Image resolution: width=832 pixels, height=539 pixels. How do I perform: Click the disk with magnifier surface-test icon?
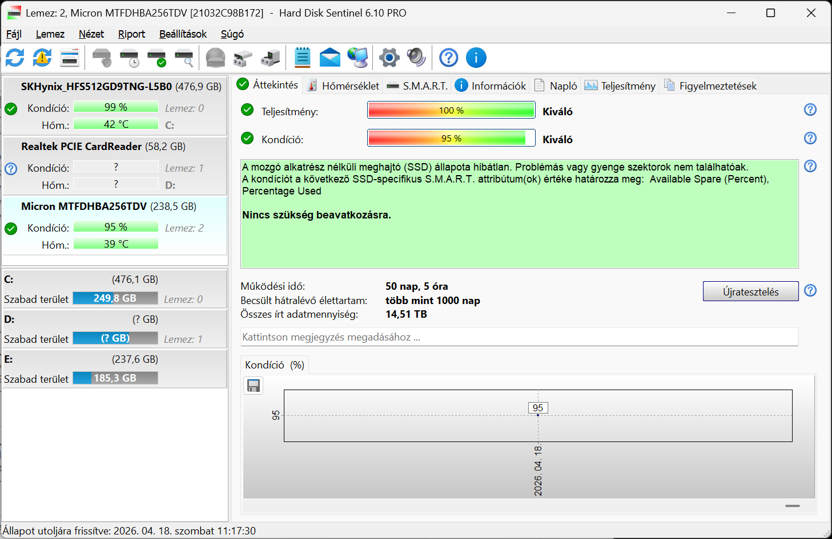(184, 58)
